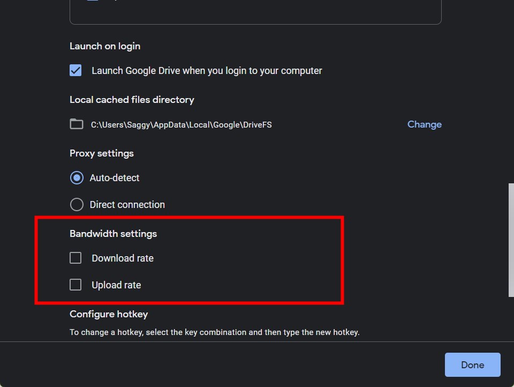Click inside the bordered group box at top
Image resolution: width=514 pixels, height=387 pixels.
tap(255, 11)
